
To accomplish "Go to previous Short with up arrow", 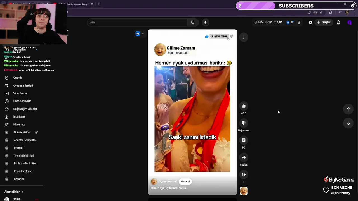I will pyautogui.click(x=348, y=109).
